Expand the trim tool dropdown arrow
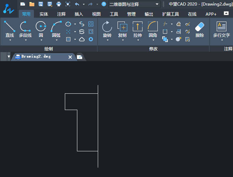This screenshot has height=177, width=233. 172,24
